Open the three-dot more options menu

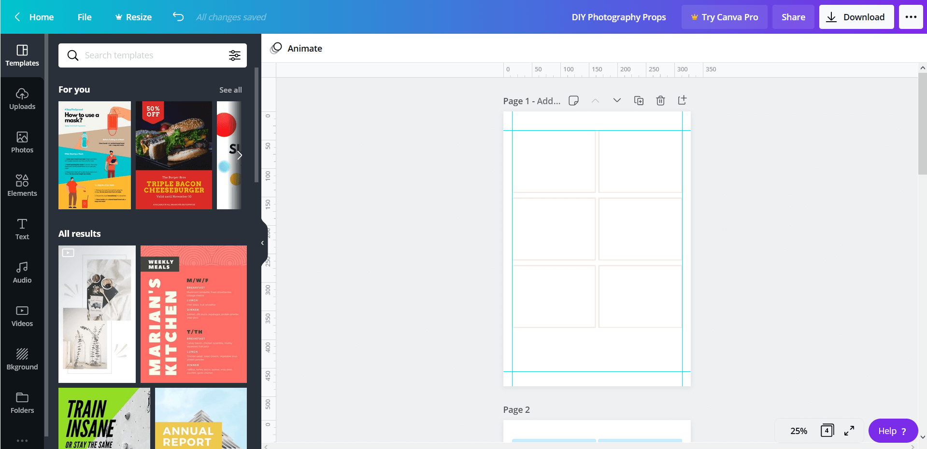point(911,16)
